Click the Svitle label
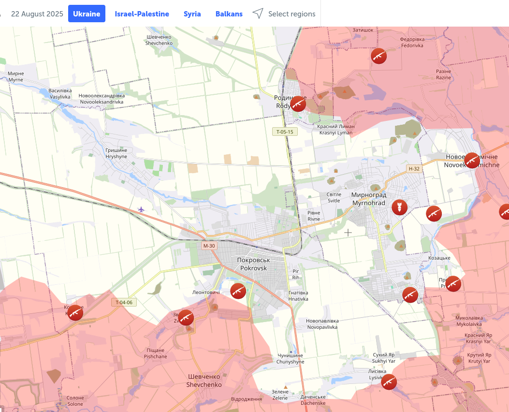Viewport: 509px width, 412px height. pyautogui.click(x=334, y=197)
